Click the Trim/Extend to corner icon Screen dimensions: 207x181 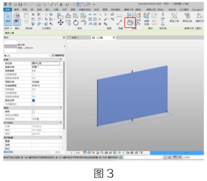pyautogui.click(x=83, y=23)
